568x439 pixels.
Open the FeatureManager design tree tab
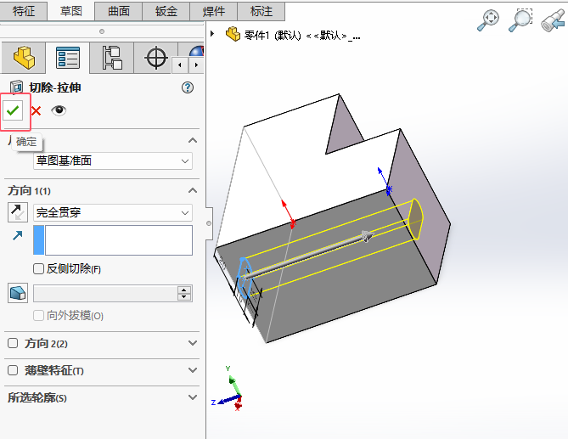click(24, 58)
